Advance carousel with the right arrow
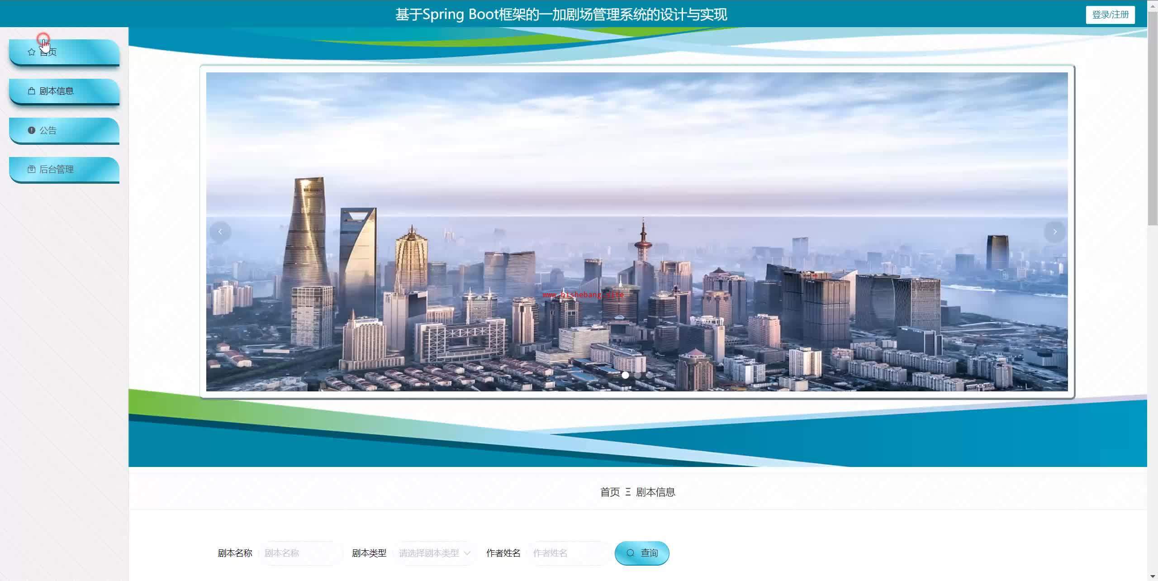 [1054, 232]
